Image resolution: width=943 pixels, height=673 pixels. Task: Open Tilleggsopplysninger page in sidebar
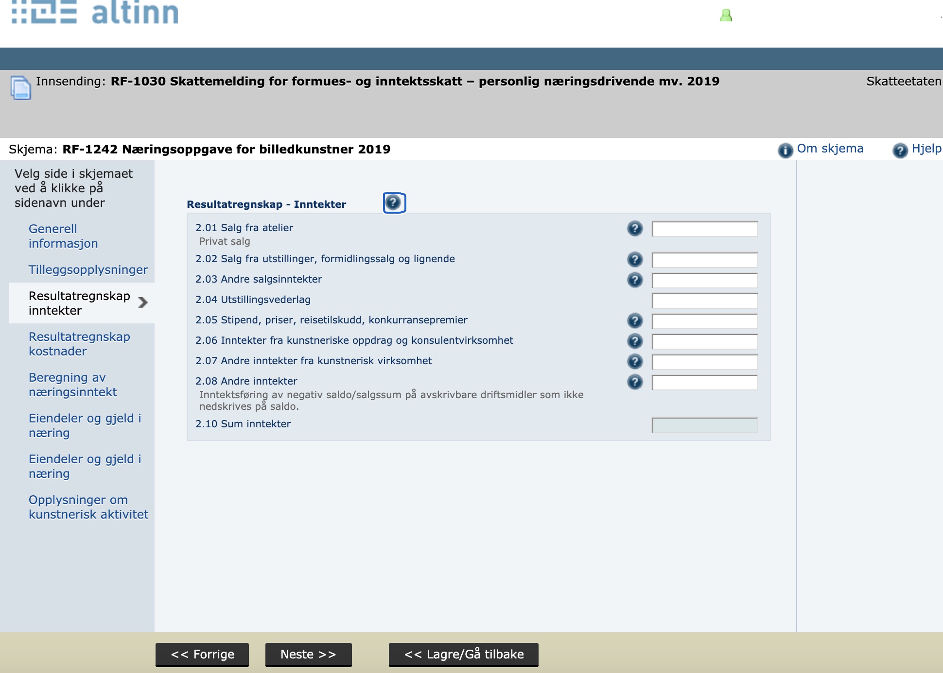tap(88, 269)
